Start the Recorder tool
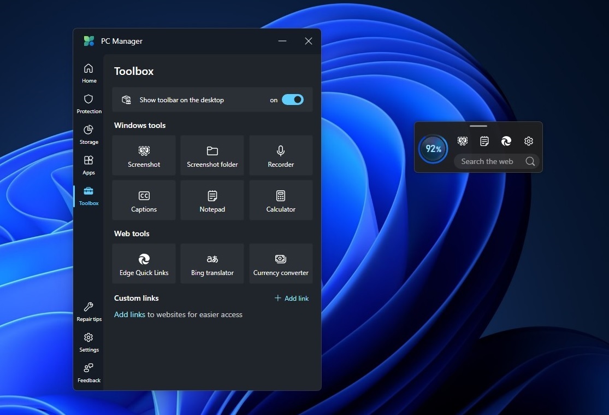Image resolution: width=609 pixels, height=415 pixels. point(281,156)
